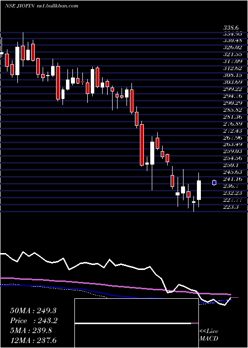The width and height of the screenshot is (248, 348).
Task: Click the 338.6 price axis label
Action: pos(231,28)
